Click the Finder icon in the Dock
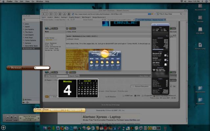 tap(45, 128)
